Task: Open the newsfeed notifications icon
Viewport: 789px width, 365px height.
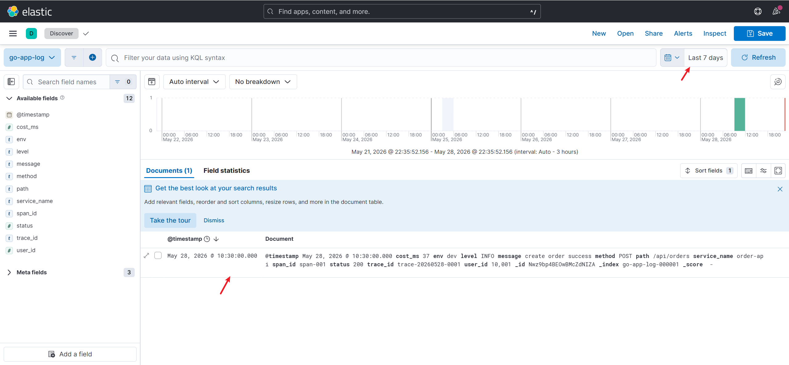Action: point(776,11)
